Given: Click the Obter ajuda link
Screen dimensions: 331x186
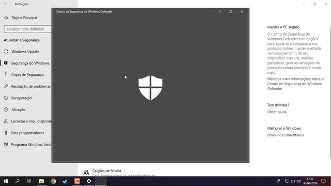Looking at the screenshot, I should (277, 112).
